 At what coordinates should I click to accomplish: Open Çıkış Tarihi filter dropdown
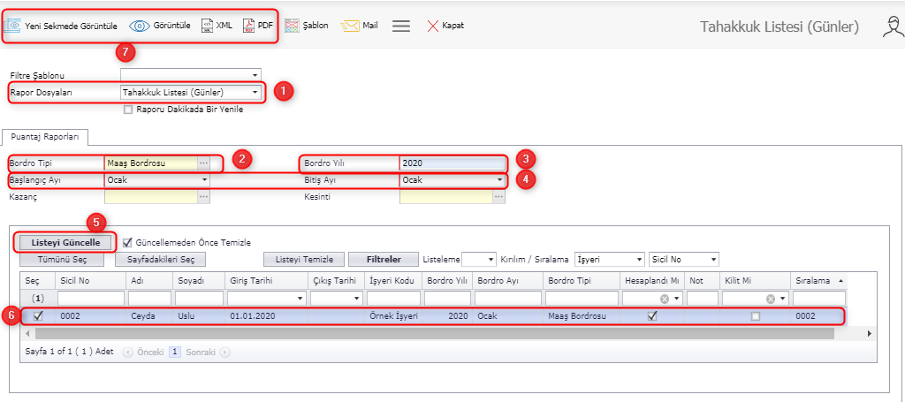pyautogui.click(x=357, y=299)
